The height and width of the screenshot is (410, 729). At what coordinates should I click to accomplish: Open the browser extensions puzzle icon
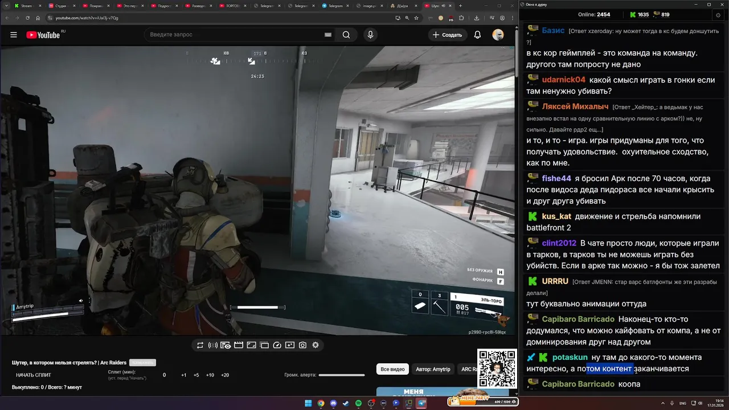(x=461, y=18)
